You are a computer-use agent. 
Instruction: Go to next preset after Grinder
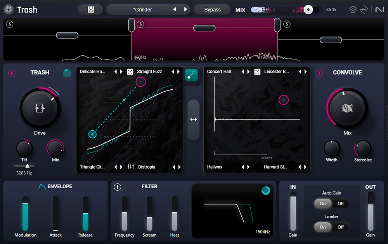point(185,9)
